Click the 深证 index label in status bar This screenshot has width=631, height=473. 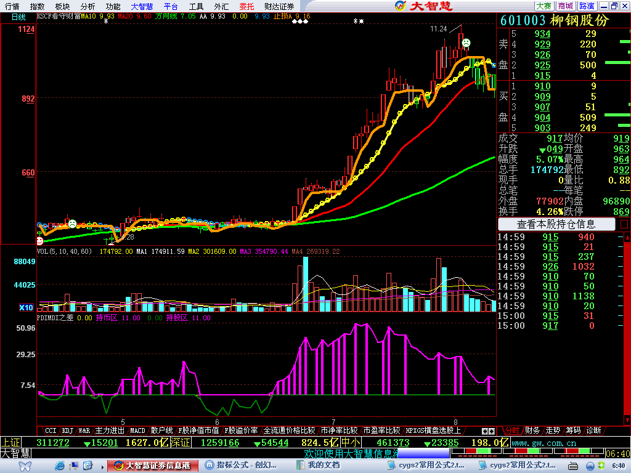pyautogui.click(x=181, y=443)
